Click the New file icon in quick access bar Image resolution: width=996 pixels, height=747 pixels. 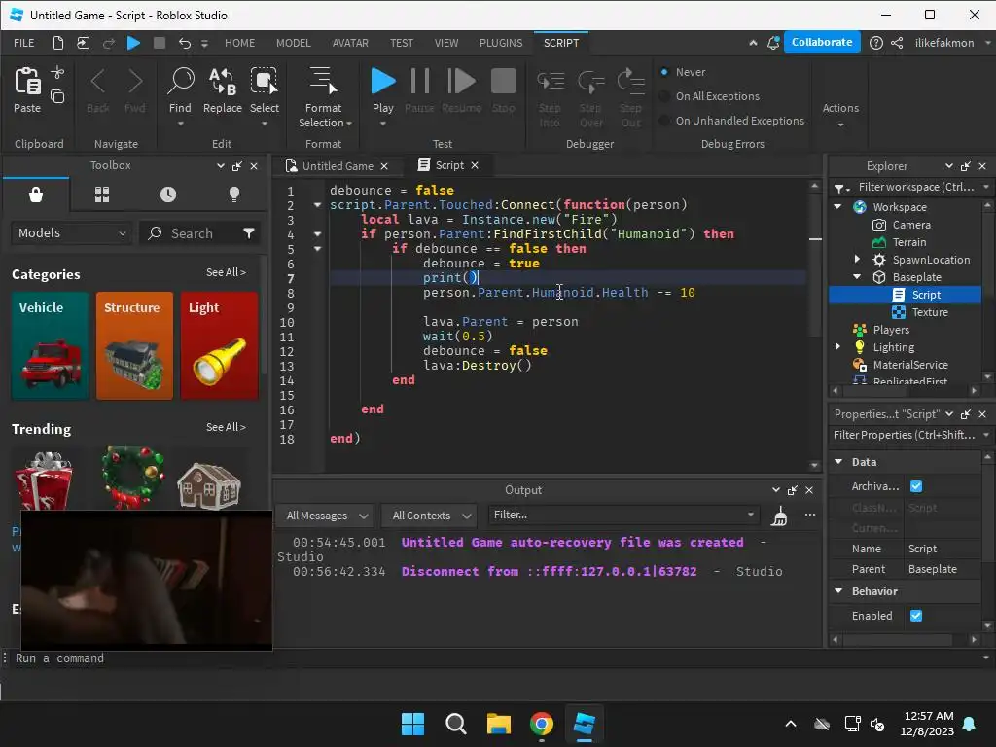(x=57, y=43)
